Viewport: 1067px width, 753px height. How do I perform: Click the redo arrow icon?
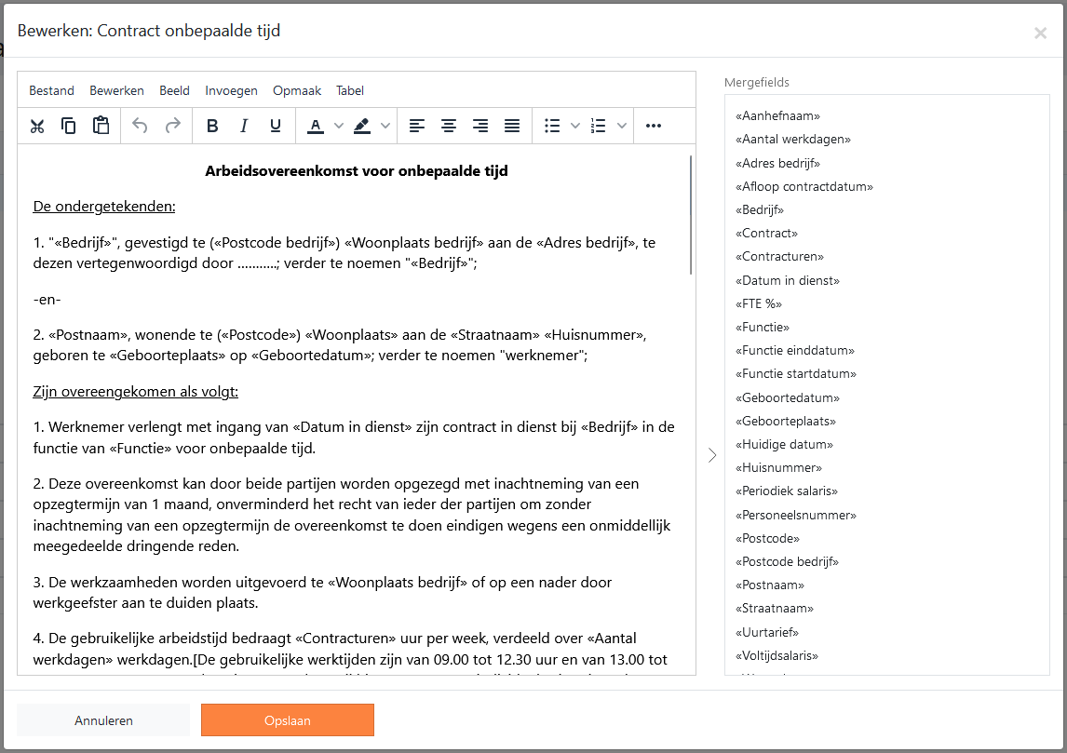[x=173, y=126]
